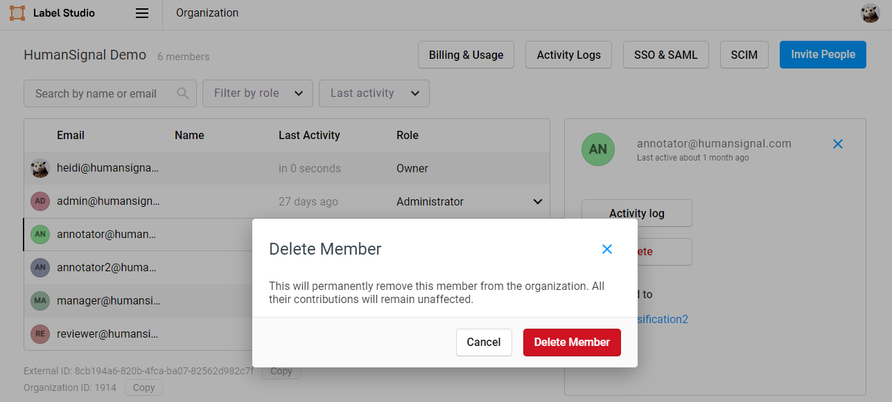Open the Filter by role dropdown
Image resolution: width=892 pixels, height=402 pixels.
257,93
